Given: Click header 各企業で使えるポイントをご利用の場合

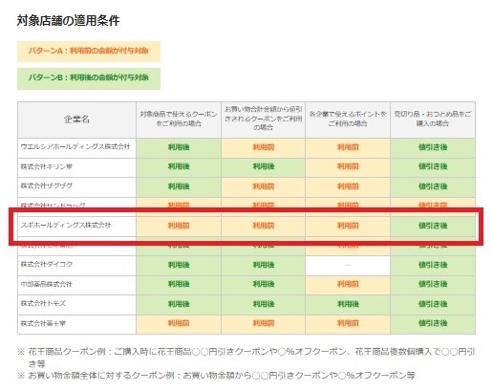Looking at the screenshot, I should (x=348, y=119).
